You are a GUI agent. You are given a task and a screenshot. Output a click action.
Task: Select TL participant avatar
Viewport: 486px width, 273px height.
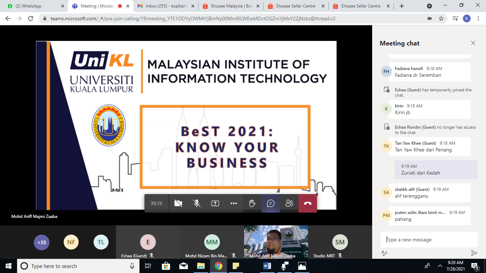[x=101, y=242]
